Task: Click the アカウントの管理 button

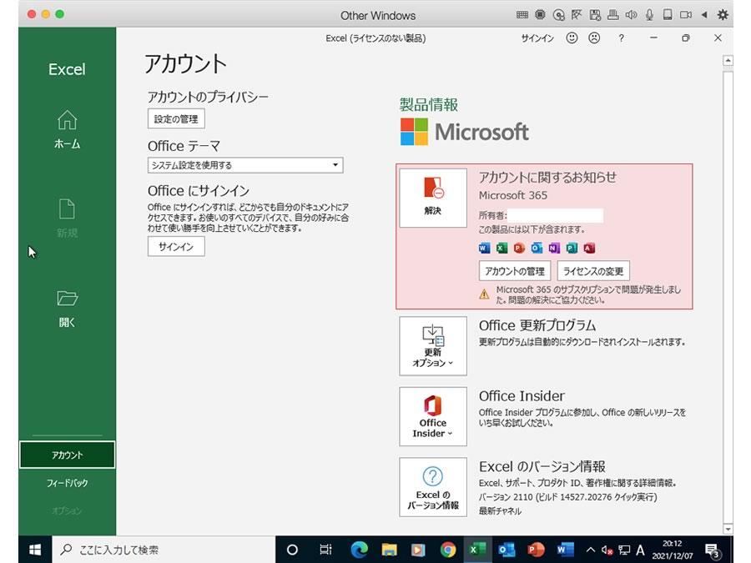Action: point(514,271)
